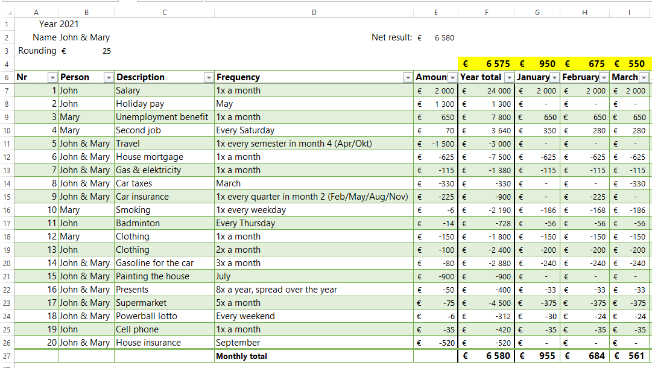Select column D header
Screen dimensions: 652x368
coord(314,13)
